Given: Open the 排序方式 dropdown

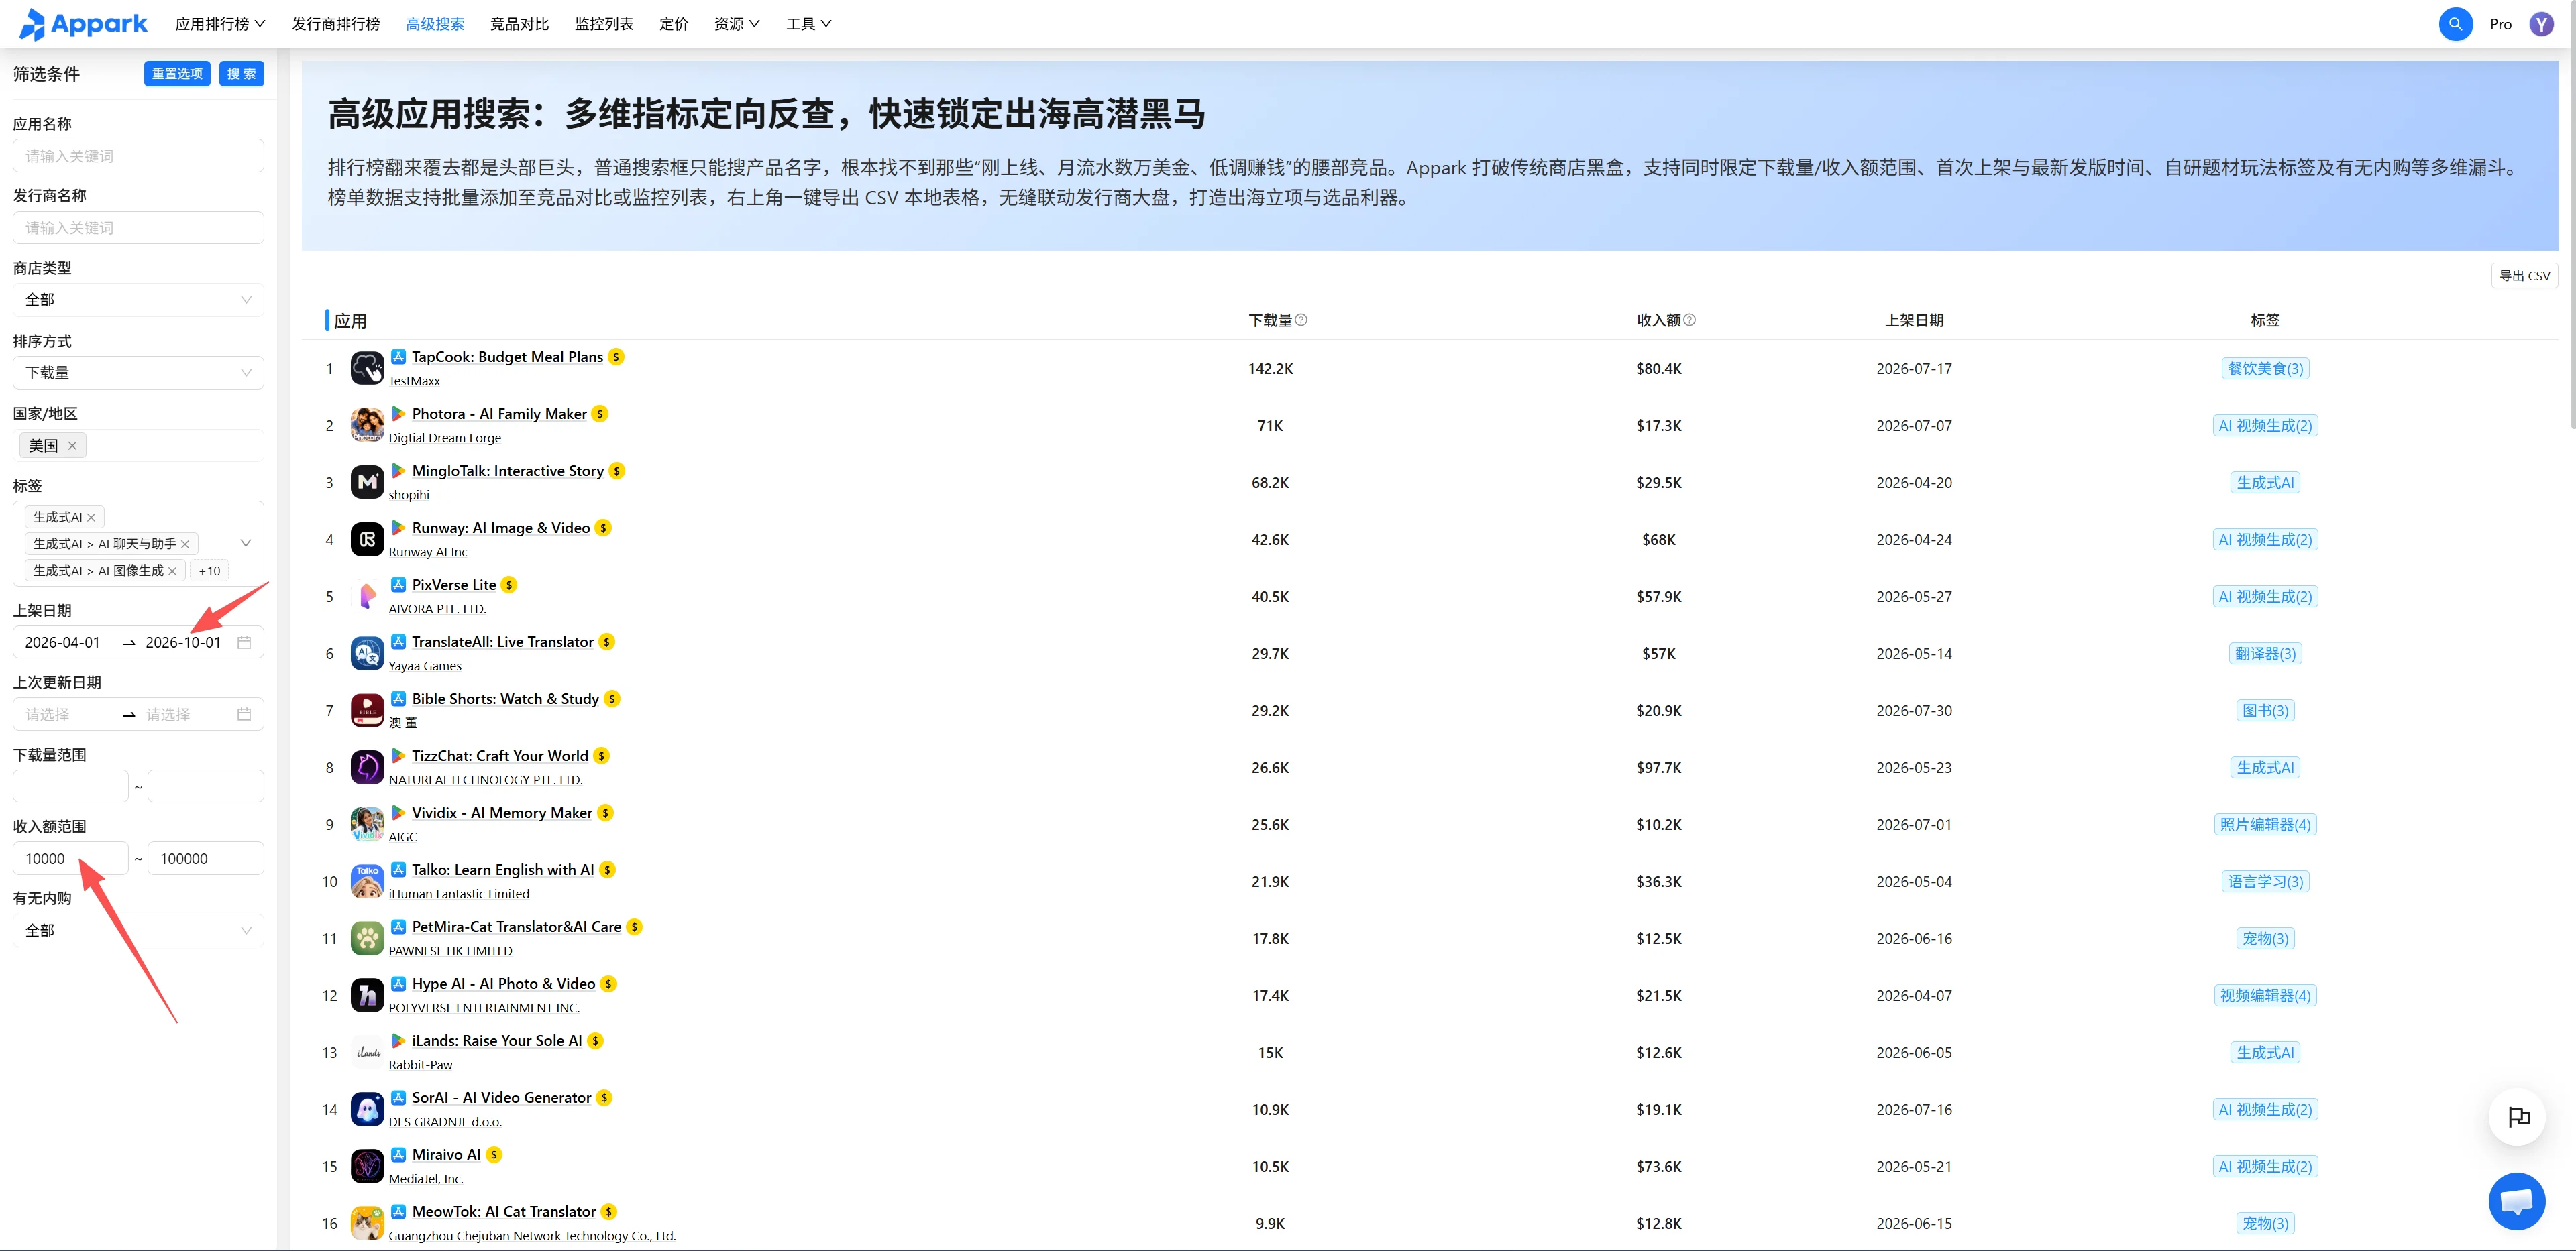Looking at the screenshot, I should click(x=138, y=373).
